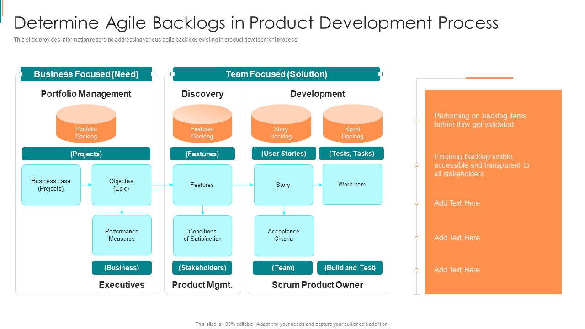Click the Development heading
This screenshot has height=329, width=585.
[x=318, y=94]
